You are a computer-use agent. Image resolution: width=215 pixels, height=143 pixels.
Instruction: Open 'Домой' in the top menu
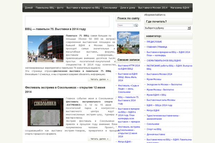coord(29,8)
